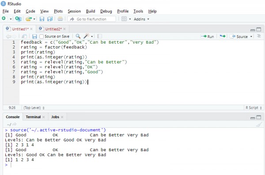Image resolution: width=265 pixels, height=175 pixels.
Task: Minimize the source editor pane
Action: (253, 30)
